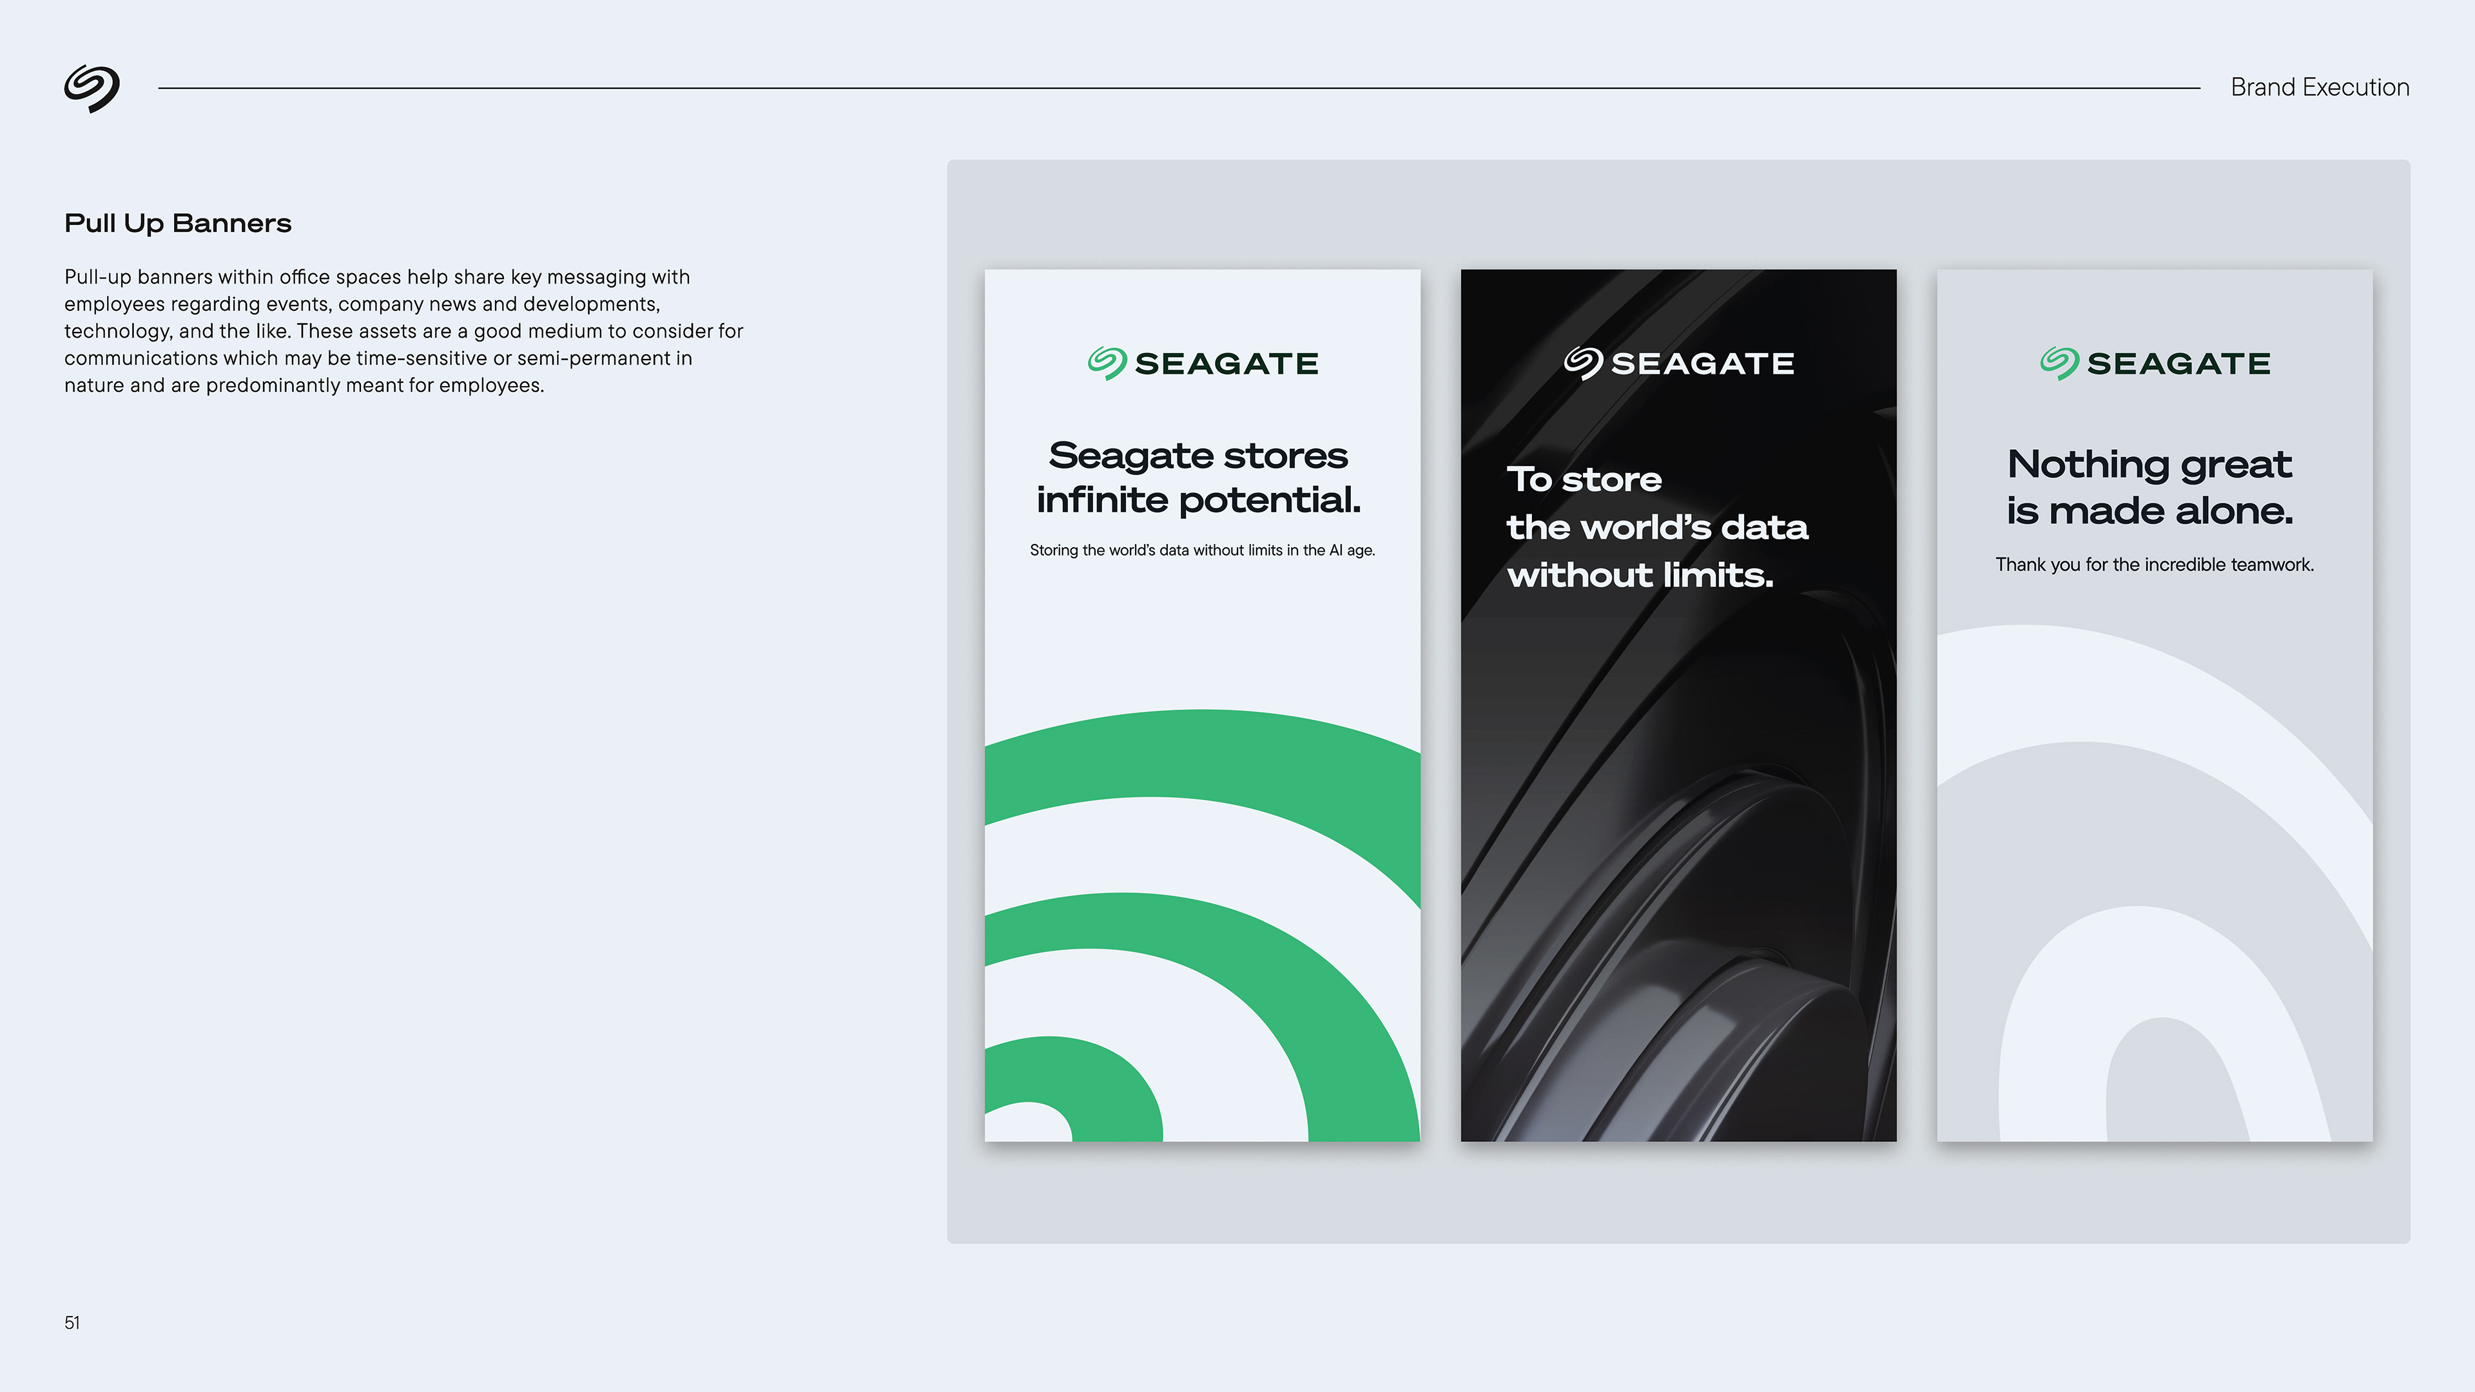Open the black hard-drive banner thumbnail
This screenshot has height=1392, width=2475.
click(x=1678, y=705)
